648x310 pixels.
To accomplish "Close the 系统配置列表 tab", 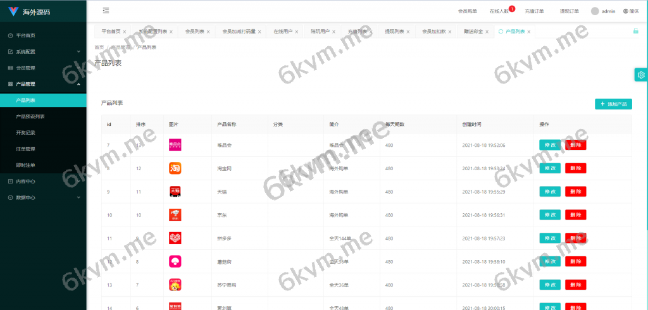I will click(171, 32).
